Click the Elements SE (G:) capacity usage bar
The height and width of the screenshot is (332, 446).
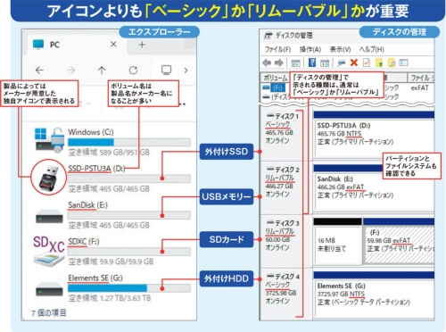click(x=129, y=288)
